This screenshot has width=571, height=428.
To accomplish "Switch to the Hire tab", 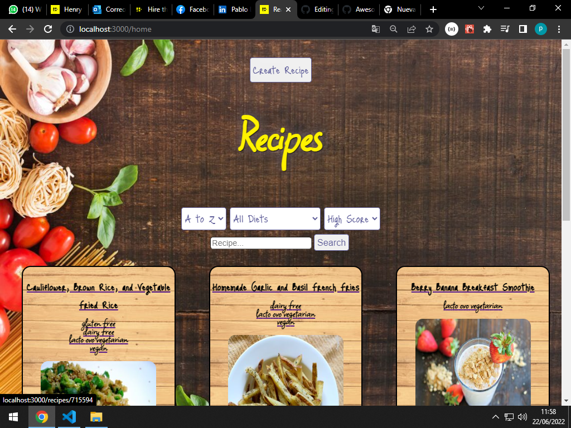I will point(151,9).
